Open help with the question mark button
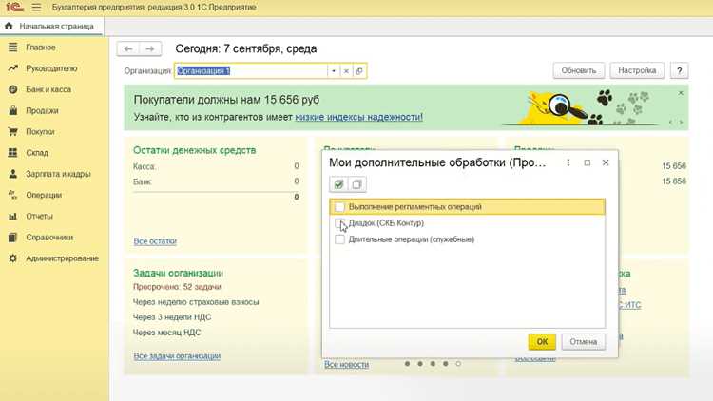 click(680, 70)
